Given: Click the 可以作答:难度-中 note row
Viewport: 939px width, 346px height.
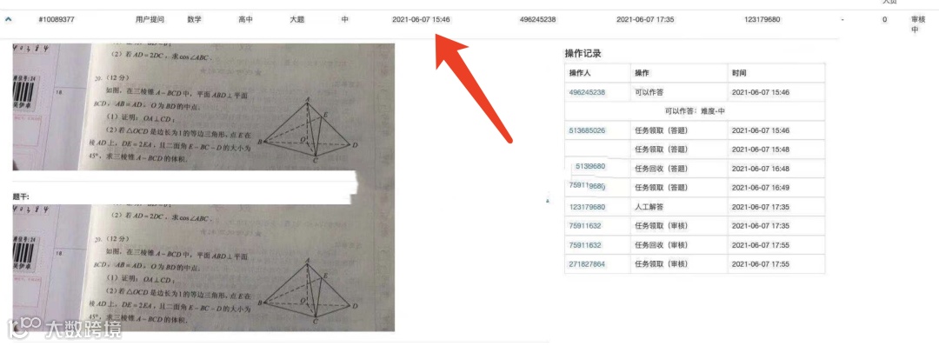Looking at the screenshot, I should (x=695, y=111).
